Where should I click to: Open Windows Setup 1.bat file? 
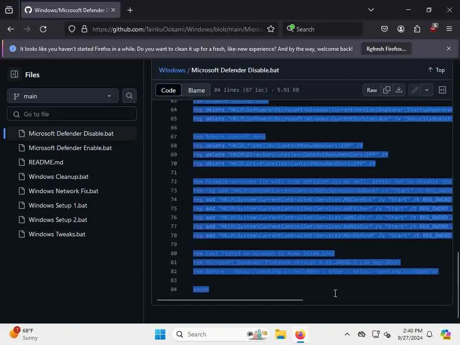[58, 205]
